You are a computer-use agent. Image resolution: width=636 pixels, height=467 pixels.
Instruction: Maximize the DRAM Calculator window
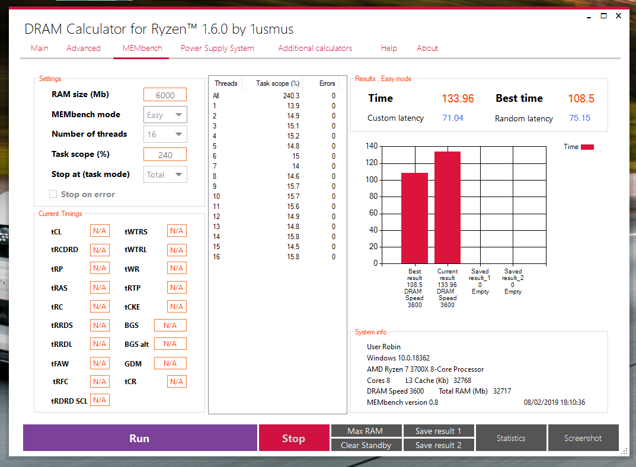pos(603,16)
